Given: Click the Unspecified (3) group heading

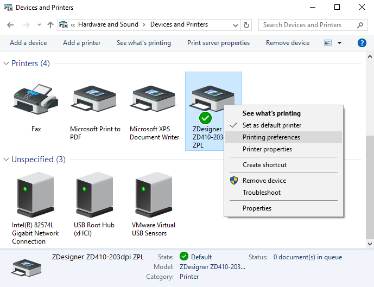Looking at the screenshot, I should pos(39,159).
